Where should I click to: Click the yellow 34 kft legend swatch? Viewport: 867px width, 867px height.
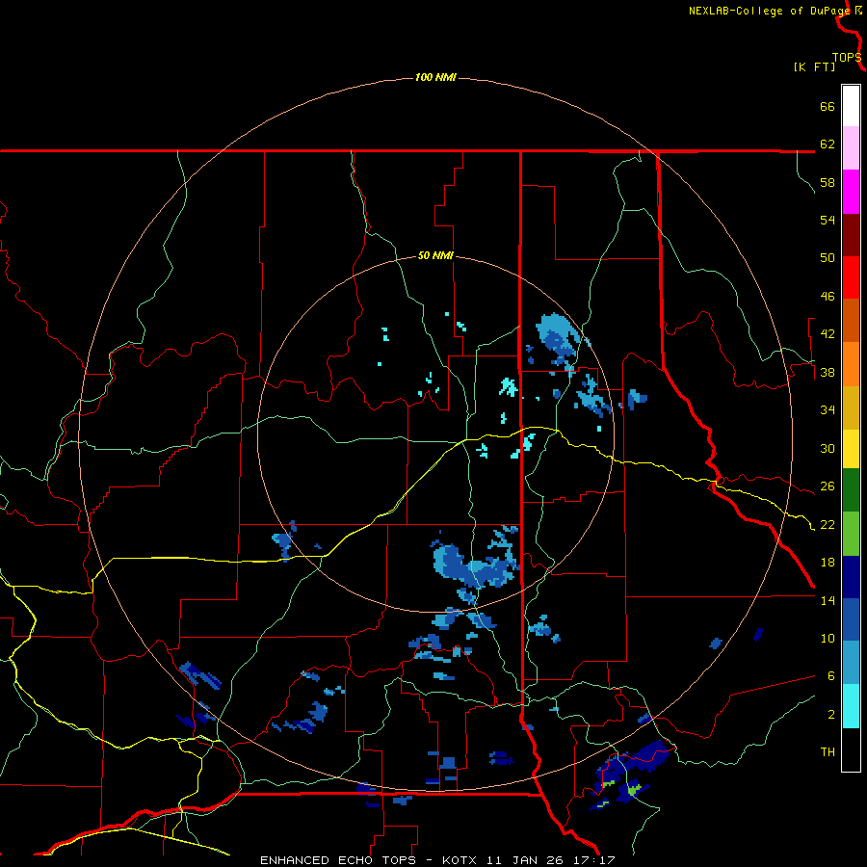(x=851, y=449)
